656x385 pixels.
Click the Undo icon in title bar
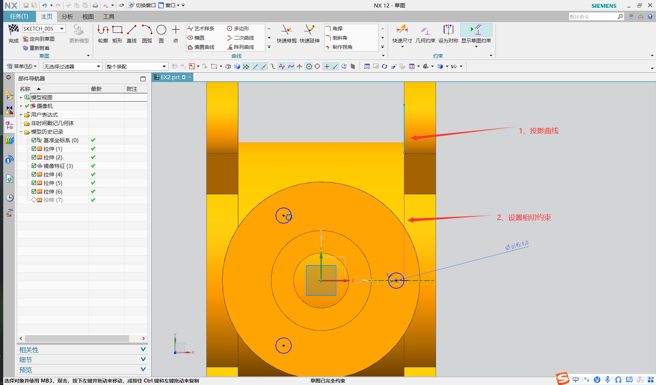click(44, 5)
